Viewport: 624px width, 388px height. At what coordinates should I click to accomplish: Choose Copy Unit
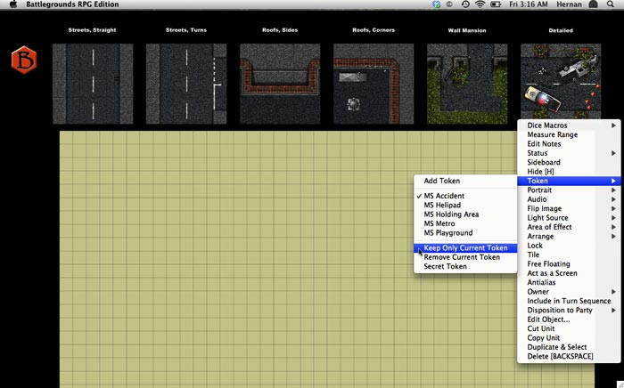pyautogui.click(x=569, y=338)
